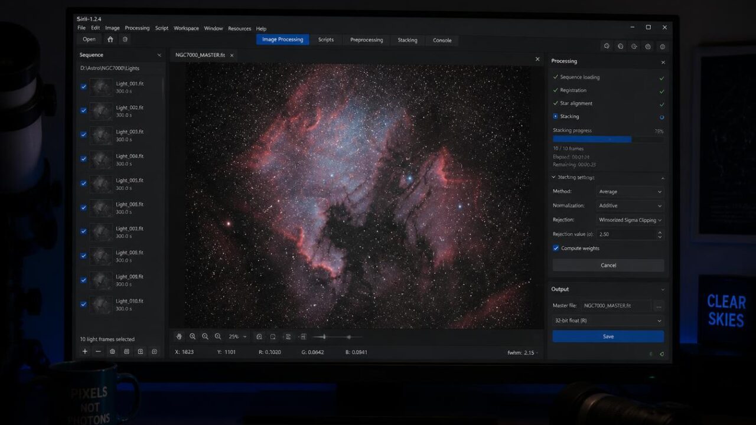Screen dimensions: 756x425
Task: Select the hand pan tool
Action: click(x=180, y=336)
